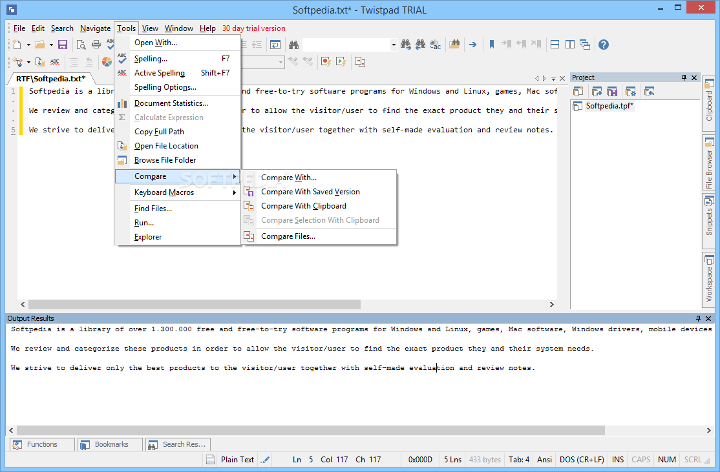Click the cascade windows toolbar icon

(x=585, y=45)
